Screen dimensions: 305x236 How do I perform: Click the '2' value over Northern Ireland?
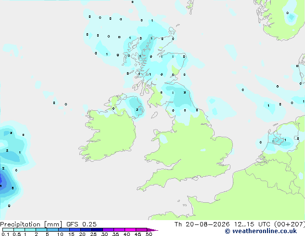click(137, 110)
